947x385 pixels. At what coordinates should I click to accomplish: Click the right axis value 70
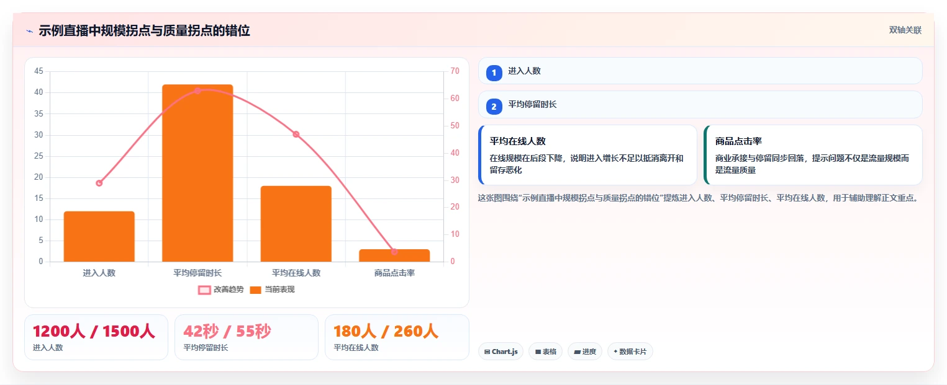coord(455,71)
